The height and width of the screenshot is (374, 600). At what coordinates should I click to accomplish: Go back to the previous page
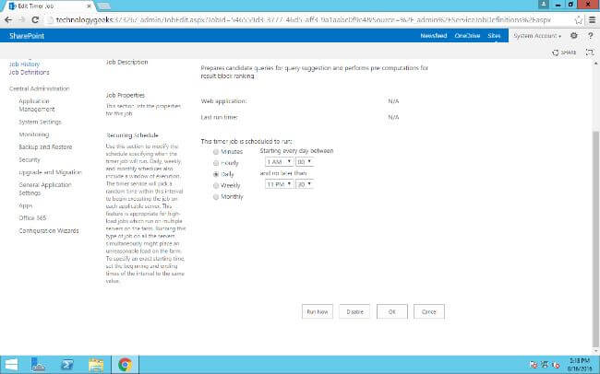[8, 20]
